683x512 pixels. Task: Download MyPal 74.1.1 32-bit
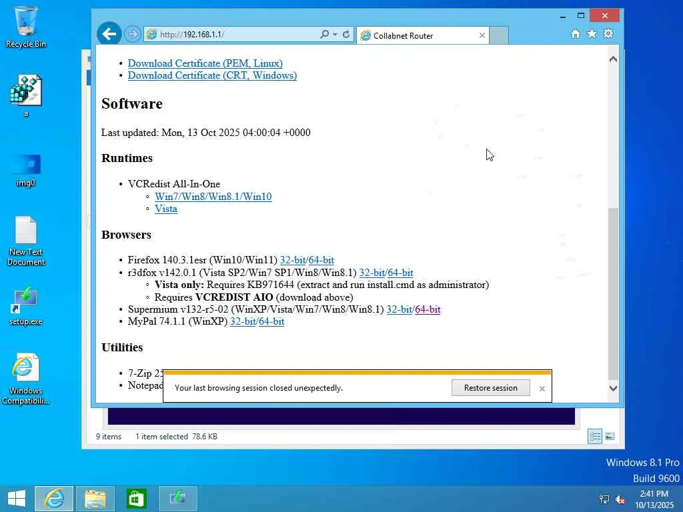[x=243, y=321]
